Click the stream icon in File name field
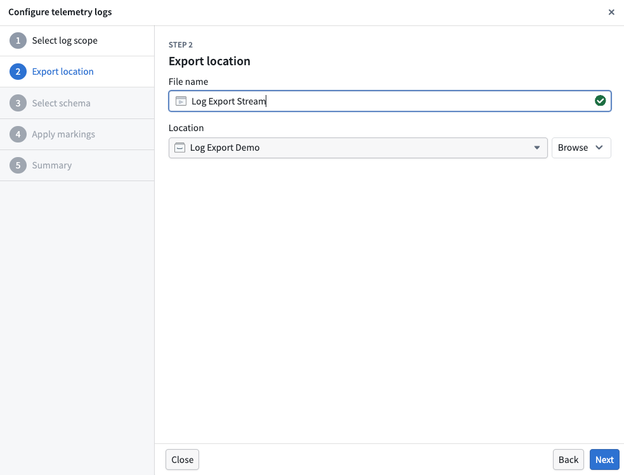 pos(181,101)
